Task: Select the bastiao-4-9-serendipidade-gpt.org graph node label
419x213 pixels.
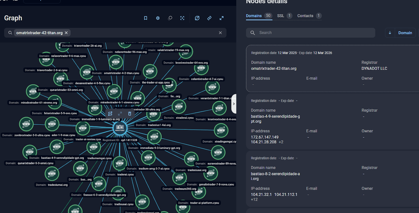Action: coord(57,158)
